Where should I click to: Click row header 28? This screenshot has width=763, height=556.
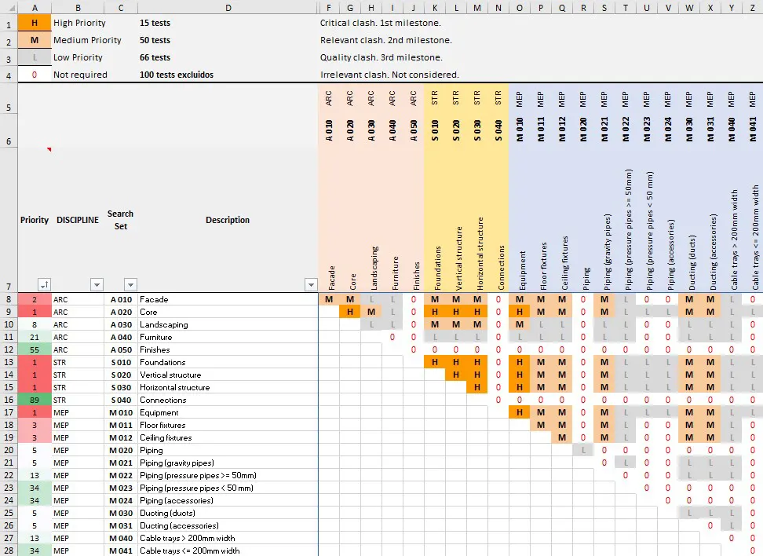coord(8,551)
